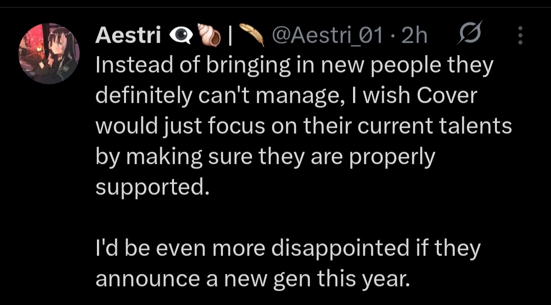The height and width of the screenshot is (305, 551).
Task: Click the word "Cover" in the tweet
Action: pos(447,95)
